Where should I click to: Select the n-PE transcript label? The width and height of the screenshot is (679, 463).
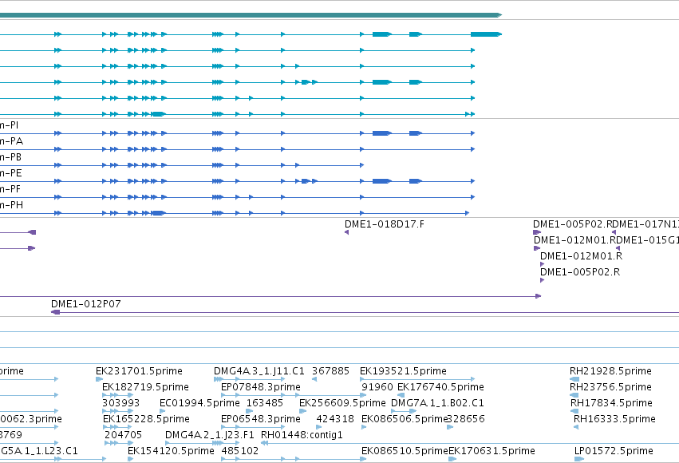11,173
